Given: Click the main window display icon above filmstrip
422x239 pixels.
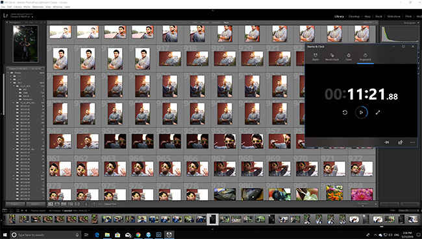Looking at the screenshot, I should pyautogui.click(x=5, y=211).
